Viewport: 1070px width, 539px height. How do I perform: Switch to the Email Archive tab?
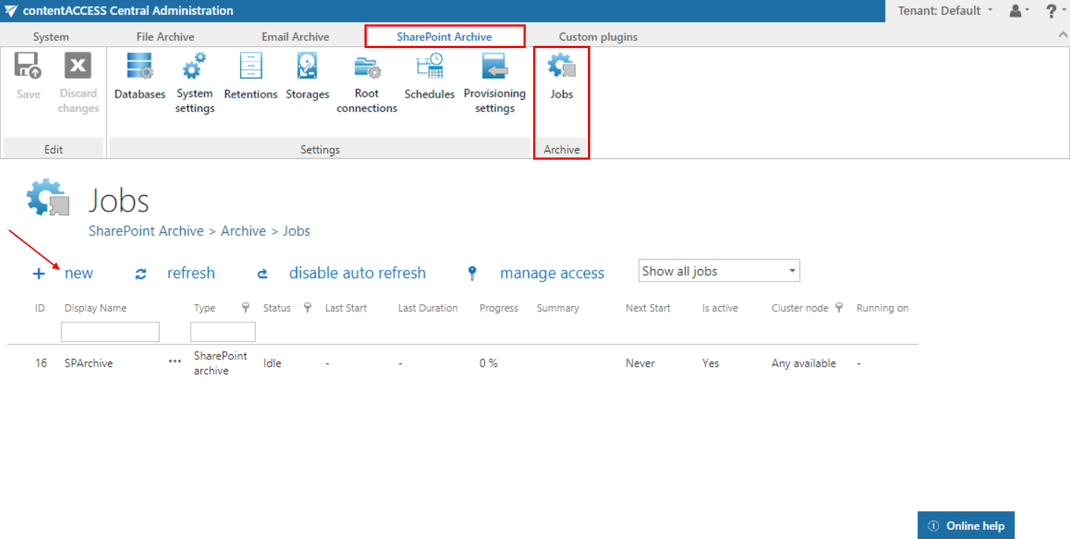tap(295, 37)
